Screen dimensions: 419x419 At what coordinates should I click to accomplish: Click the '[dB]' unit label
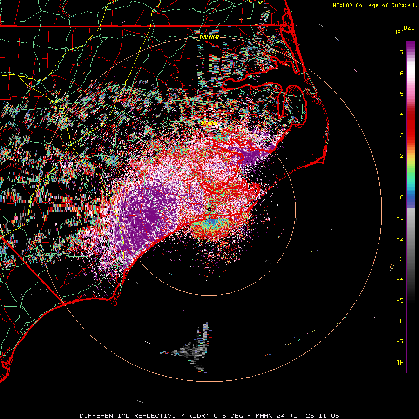397,32
